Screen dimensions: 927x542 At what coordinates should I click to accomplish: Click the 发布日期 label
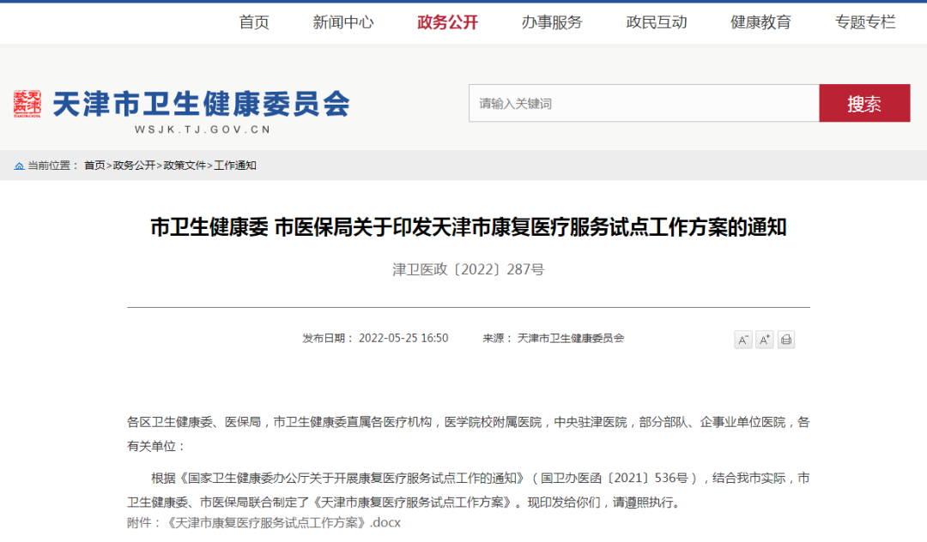click(328, 338)
